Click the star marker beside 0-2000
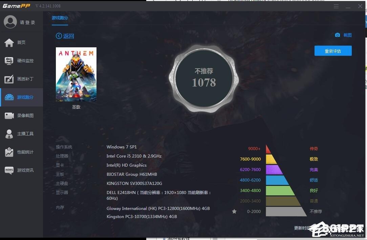This screenshot has height=240, width=367. click(234, 211)
